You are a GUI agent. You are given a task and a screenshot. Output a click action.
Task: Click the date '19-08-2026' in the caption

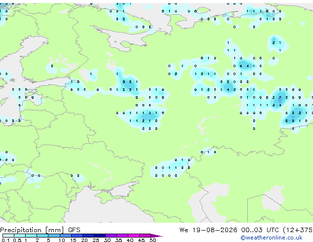point(215,230)
